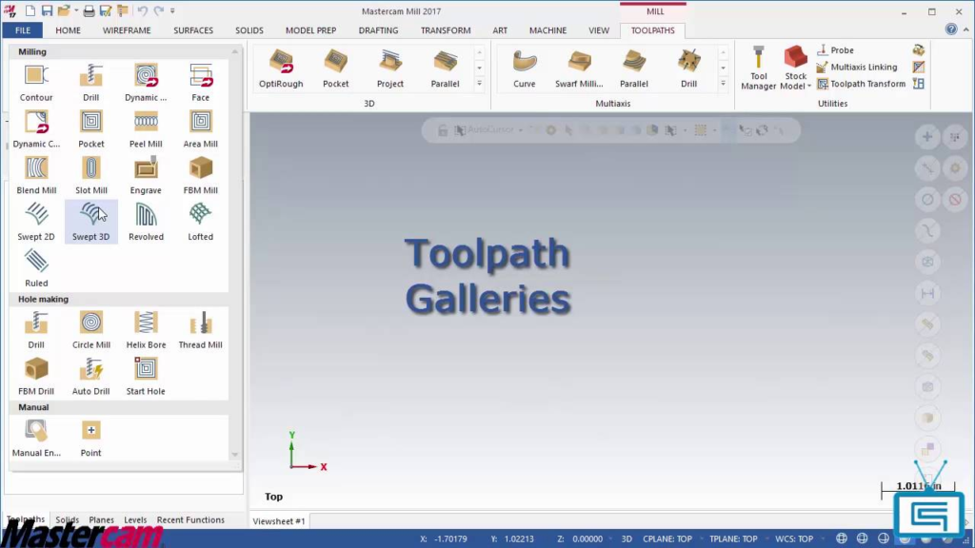Select the Helix Bore toolpath

[146, 330]
